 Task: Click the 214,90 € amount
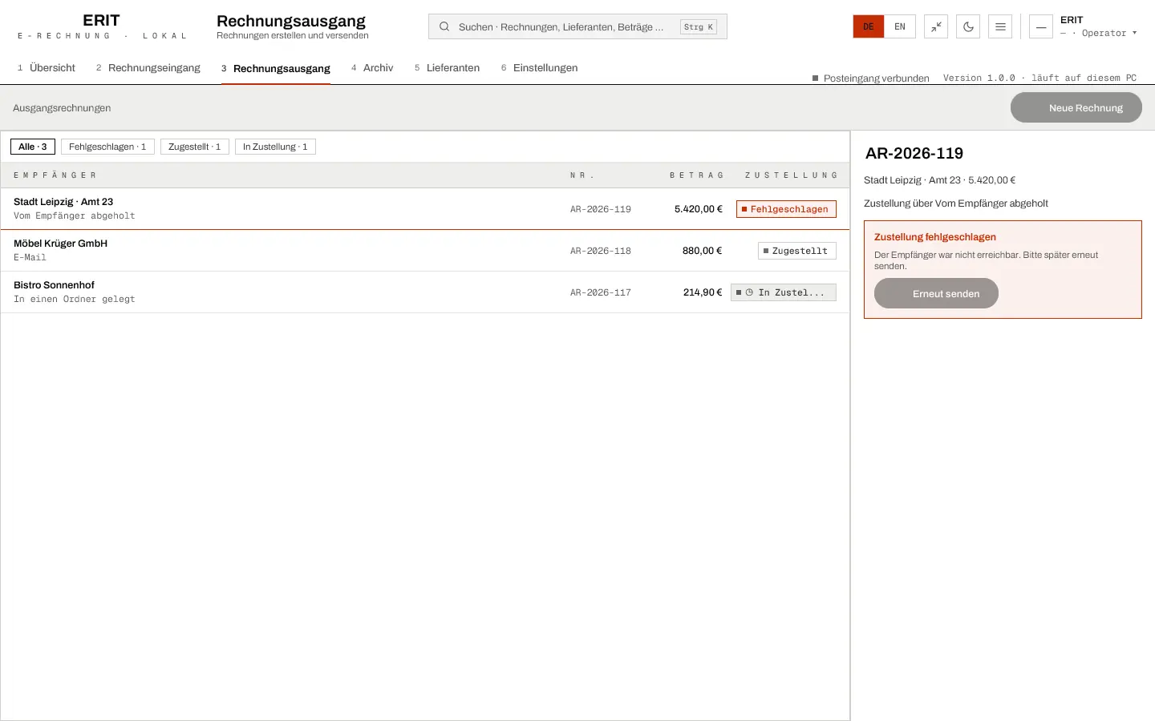click(703, 292)
